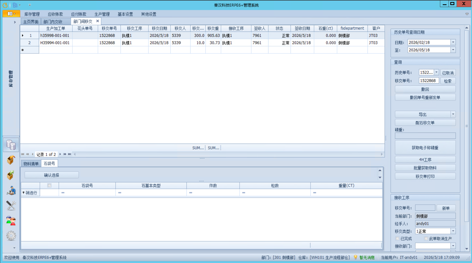Go to next page in record navigator

[65, 154]
